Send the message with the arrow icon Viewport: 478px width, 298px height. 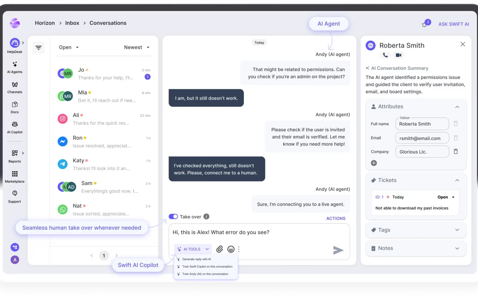tap(338, 250)
